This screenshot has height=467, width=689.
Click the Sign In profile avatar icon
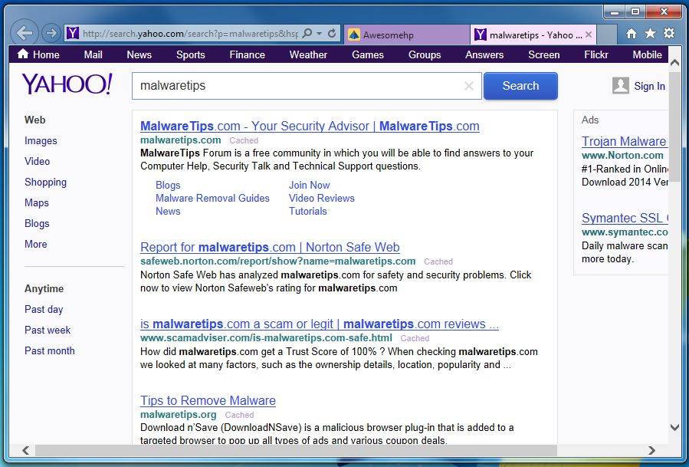(x=621, y=86)
